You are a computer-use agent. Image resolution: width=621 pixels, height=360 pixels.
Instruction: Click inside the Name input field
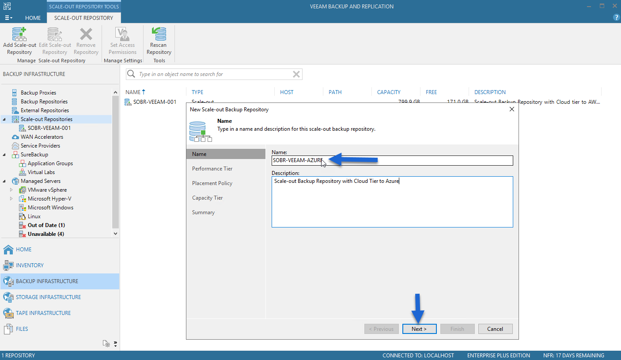pos(392,160)
